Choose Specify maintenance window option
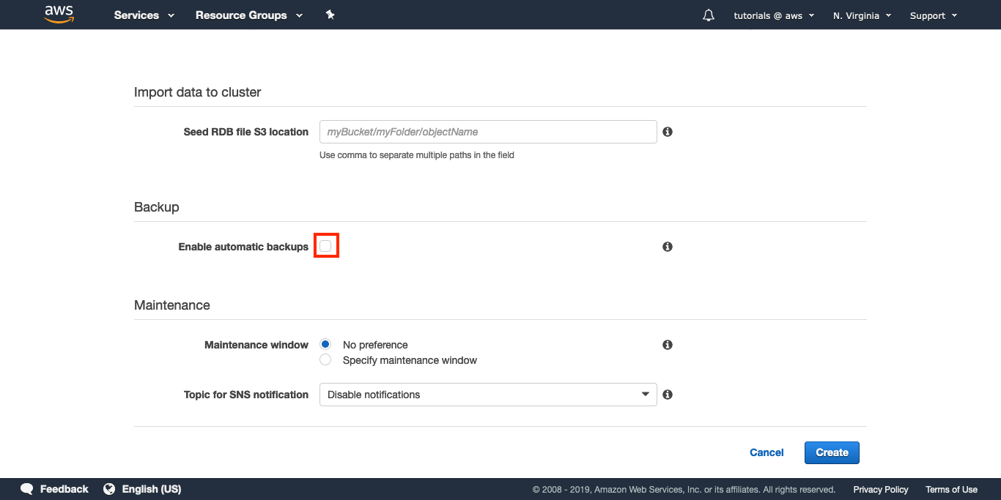Viewport: 1001px width, 500px height. (325, 360)
